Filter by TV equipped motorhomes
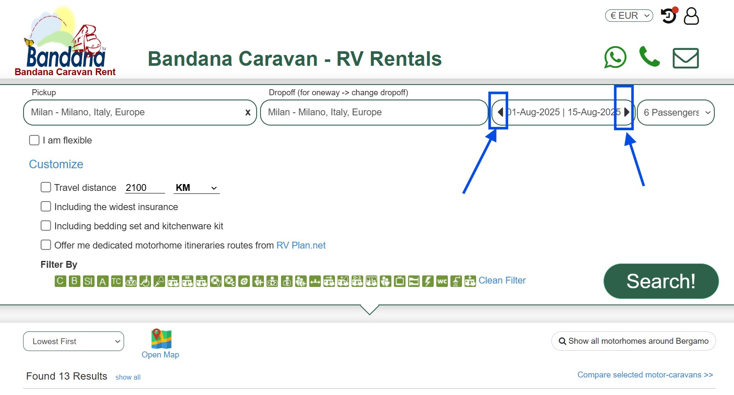 pos(400,281)
